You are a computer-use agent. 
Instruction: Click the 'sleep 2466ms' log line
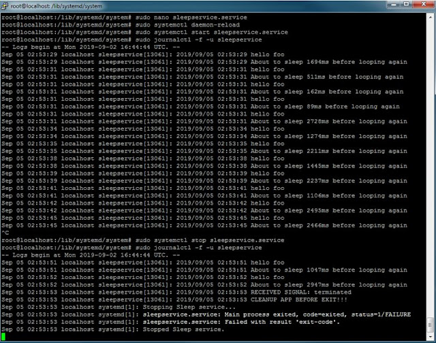point(204,225)
